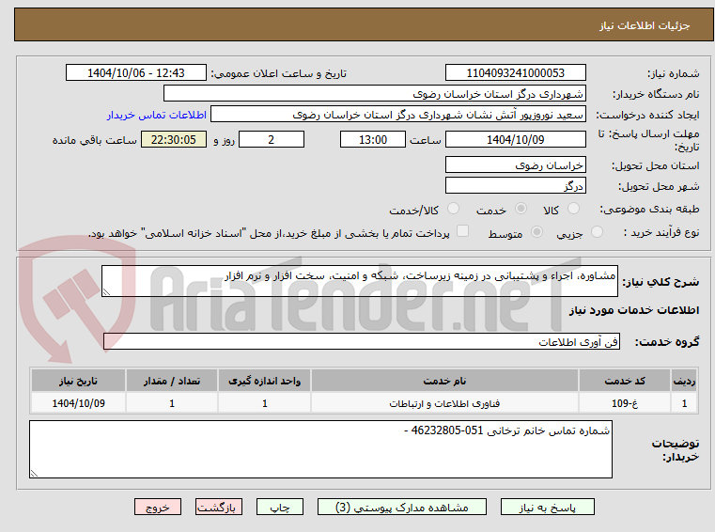715x532 pixels.
Task: Click the remaining days field showing 2
Action: point(272,140)
